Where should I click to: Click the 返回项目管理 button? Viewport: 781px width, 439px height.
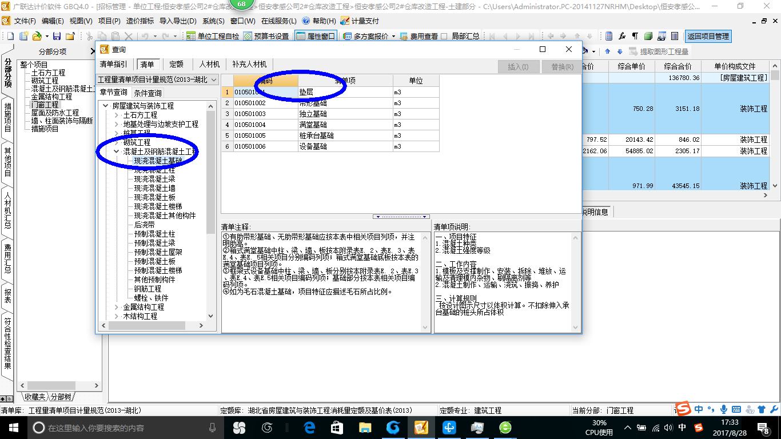[x=708, y=36]
